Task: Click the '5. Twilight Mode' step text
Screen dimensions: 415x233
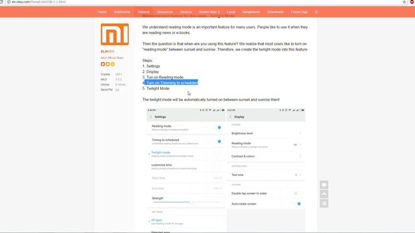Action: pos(156,89)
